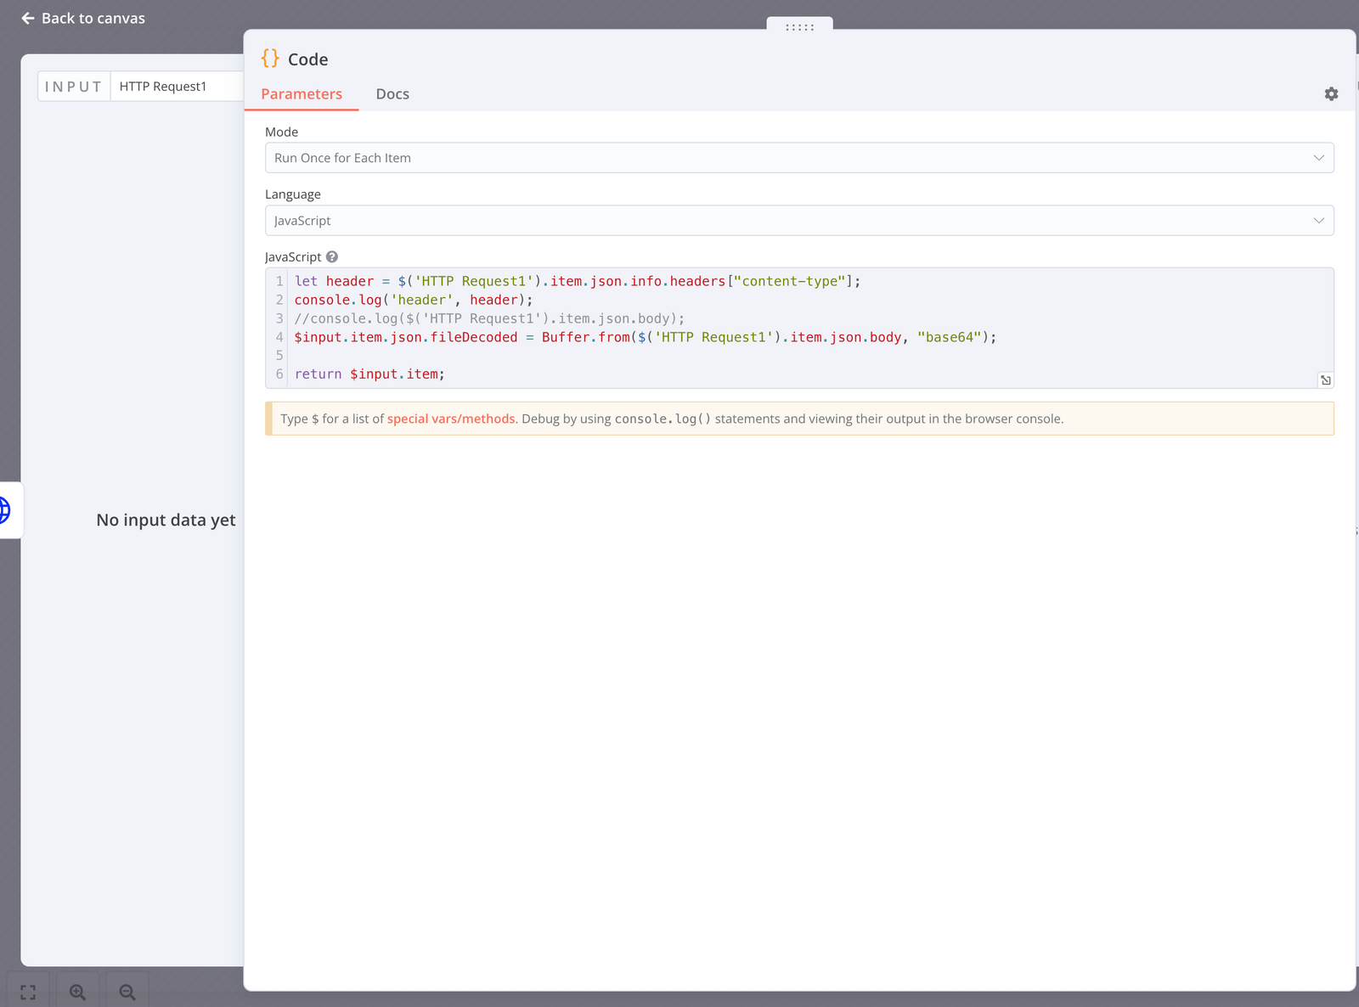
Task: Switch to the Parameters tab
Action: (x=302, y=94)
